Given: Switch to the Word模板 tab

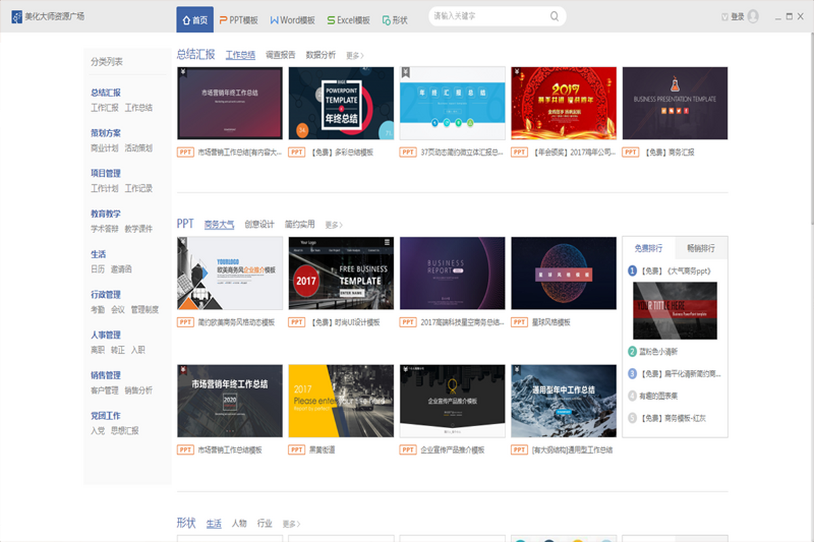Looking at the screenshot, I should 292,20.
